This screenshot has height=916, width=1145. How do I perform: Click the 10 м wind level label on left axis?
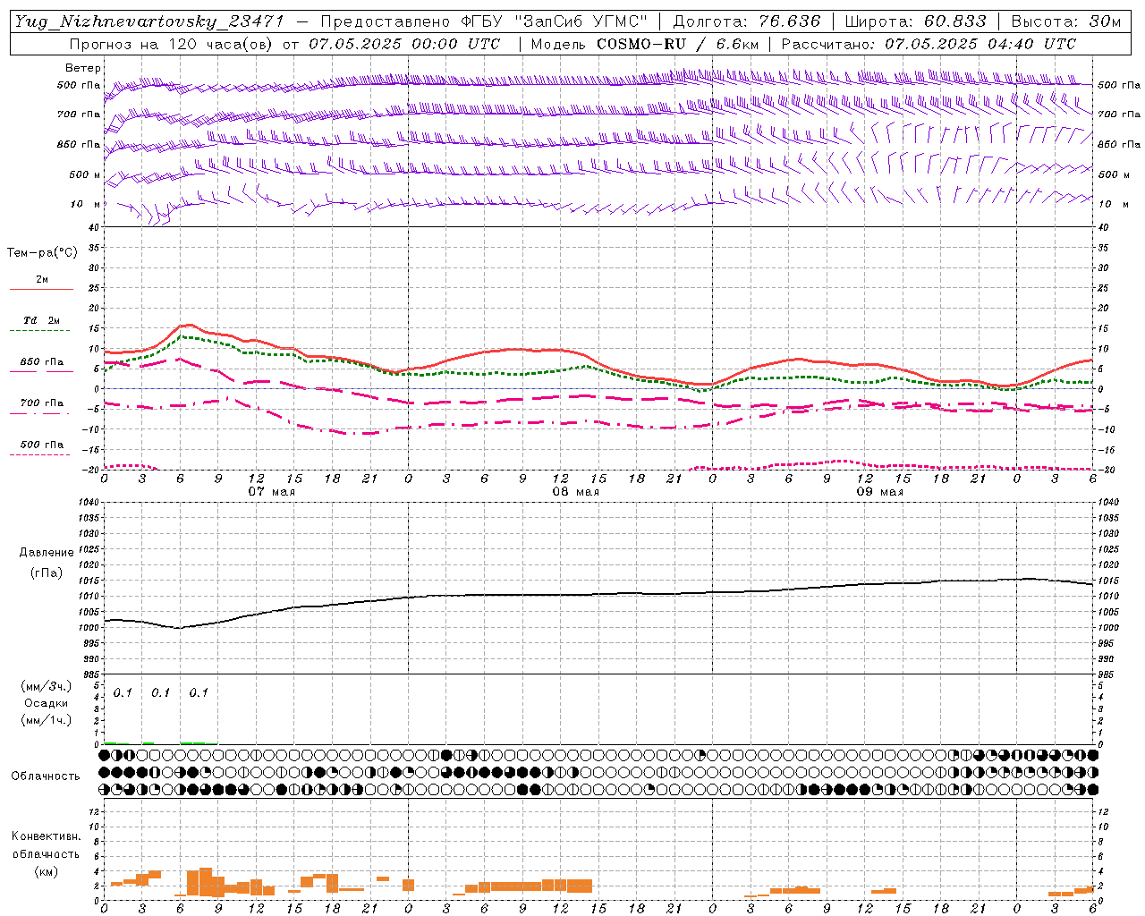click(x=86, y=204)
